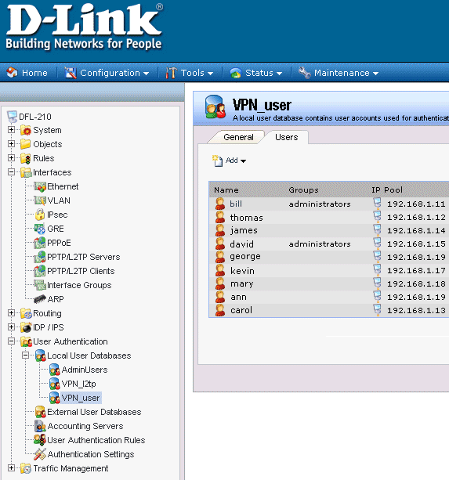Click IP address 192.168.1.17 for kevin
The height and width of the screenshot is (480, 449).
(x=416, y=271)
